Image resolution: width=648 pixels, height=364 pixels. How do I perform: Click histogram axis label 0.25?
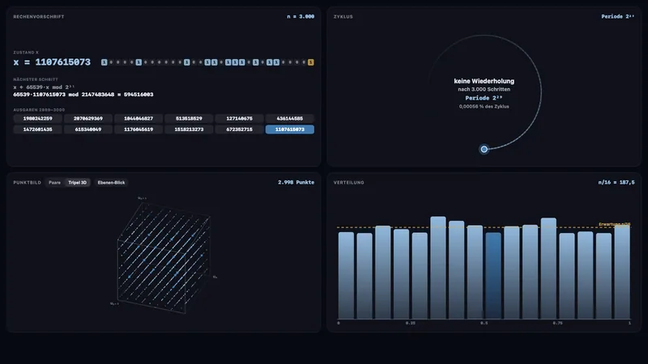411,323
